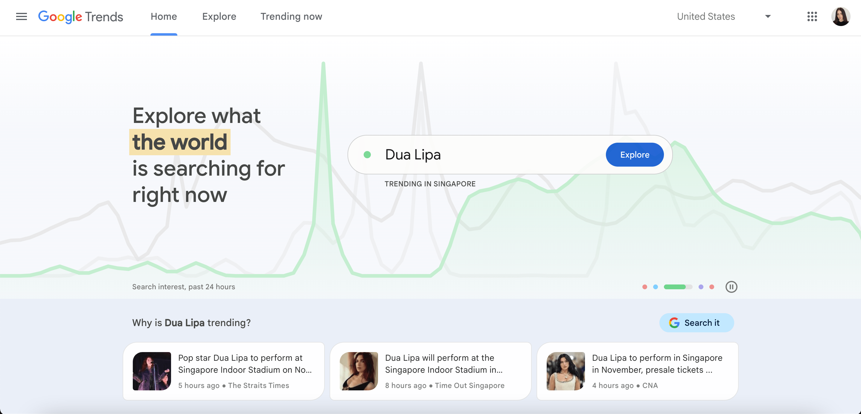Open the hamburger main menu

tap(22, 16)
